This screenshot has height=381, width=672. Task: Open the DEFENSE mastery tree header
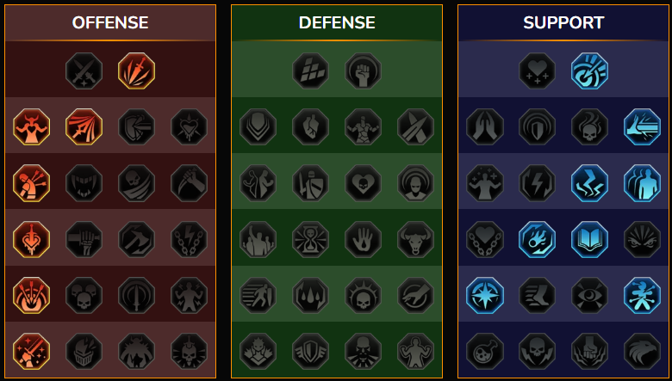(337, 22)
